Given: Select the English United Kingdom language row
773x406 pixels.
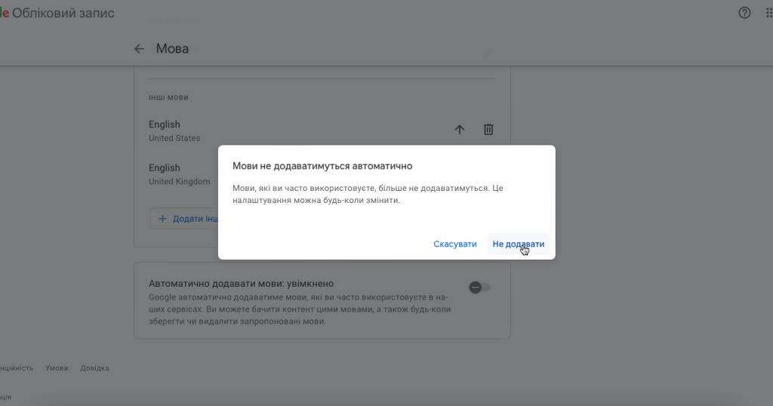Looking at the screenshot, I should (174, 174).
